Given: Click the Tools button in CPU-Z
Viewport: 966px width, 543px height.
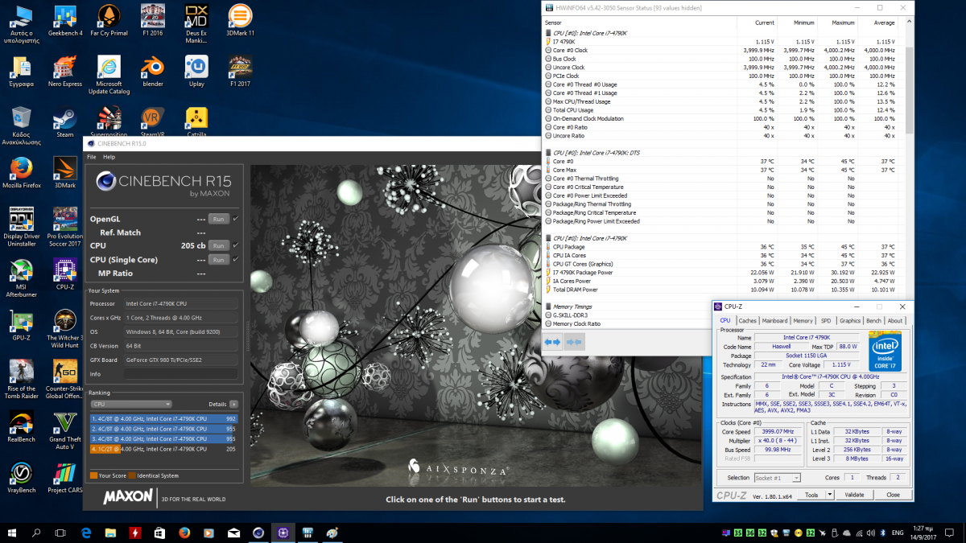Looking at the screenshot, I should coord(811,495).
